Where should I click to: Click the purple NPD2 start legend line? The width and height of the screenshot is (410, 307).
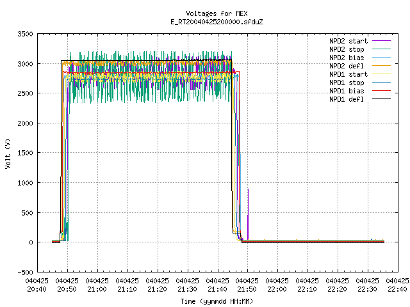point(381,41)
